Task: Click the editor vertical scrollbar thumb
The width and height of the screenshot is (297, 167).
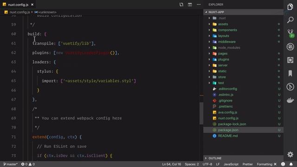Action: 201,113
